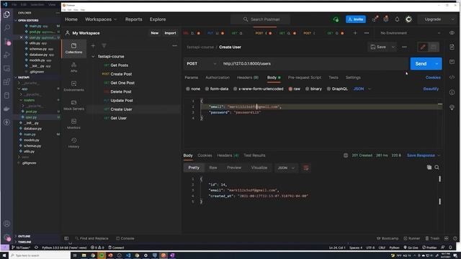Select the Get One Post request
Viewport: 461px width, 259px height.
(x=122, y=83)
